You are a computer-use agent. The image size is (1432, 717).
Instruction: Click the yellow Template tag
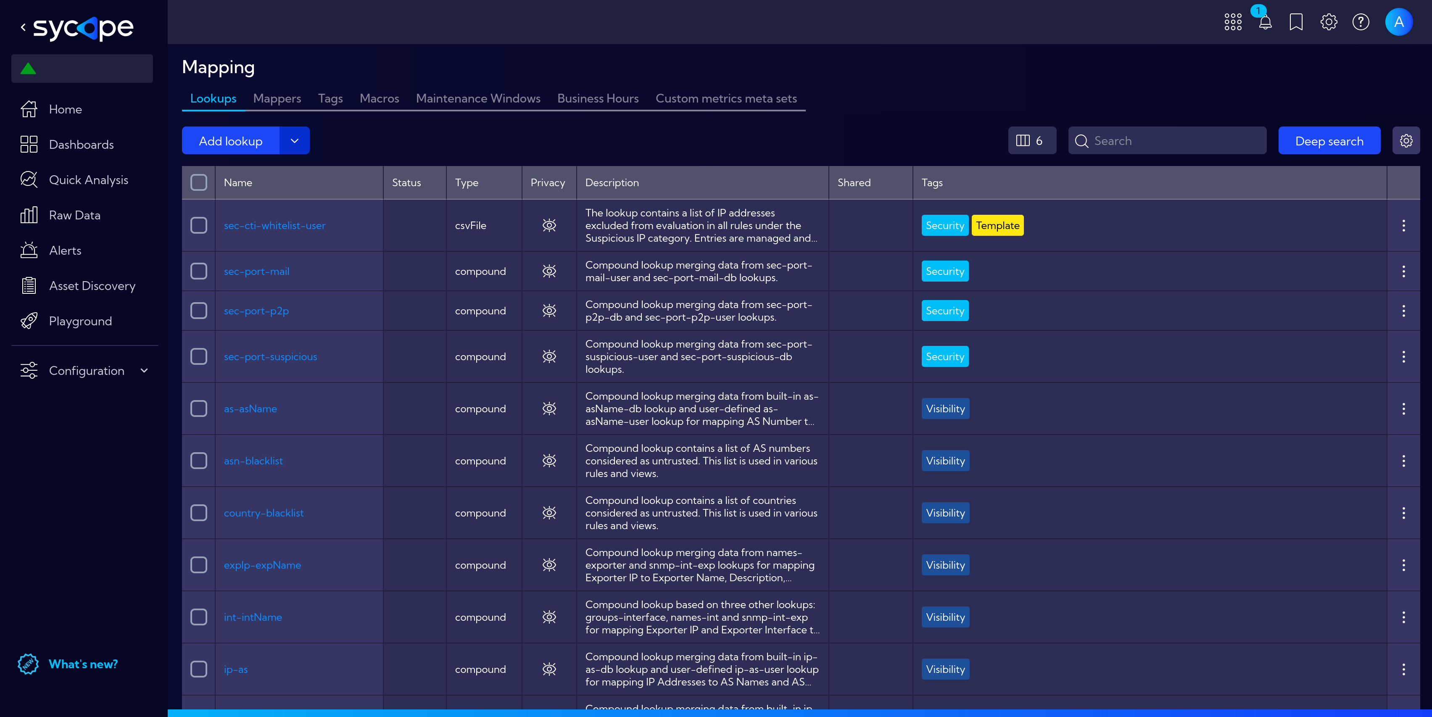click(997, 225)
